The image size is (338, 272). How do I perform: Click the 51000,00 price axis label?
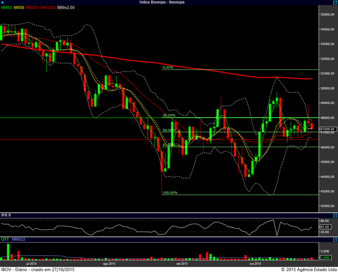[327, 73]
